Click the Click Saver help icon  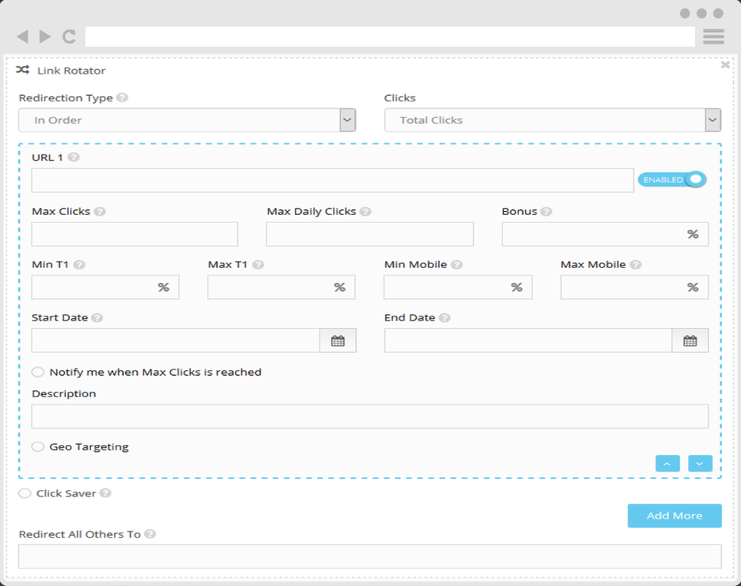tap(107, 492)
